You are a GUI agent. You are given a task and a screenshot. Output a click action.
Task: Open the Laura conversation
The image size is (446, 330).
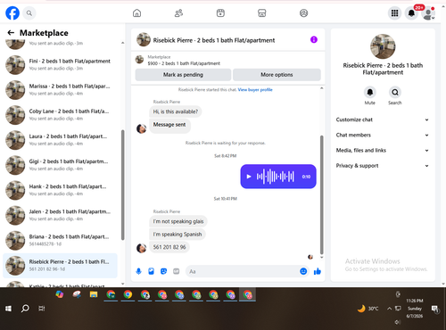click(x=61, y=140)
